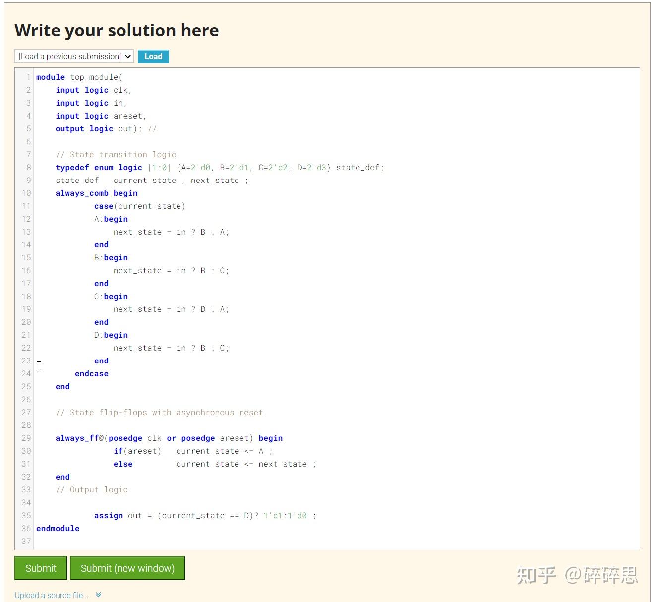655x602 pixels.
Task: Click the 'endcase' keyword
Action: [91, 373]
